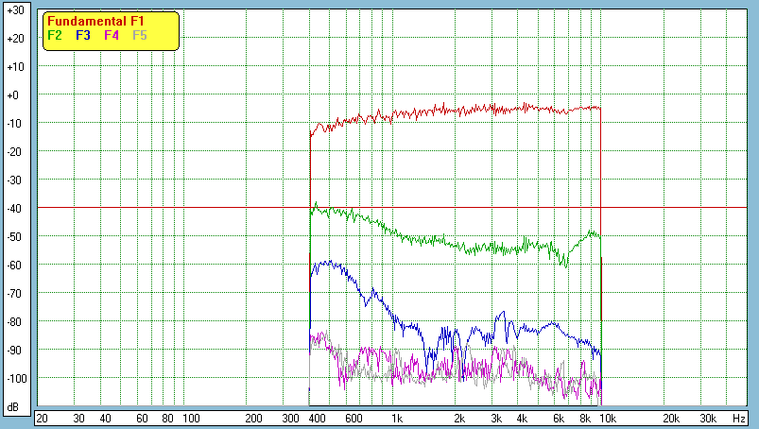Toggle the gray F5 harmonic legend label
The height and width of the screenshot is (429, 759).
140,35
